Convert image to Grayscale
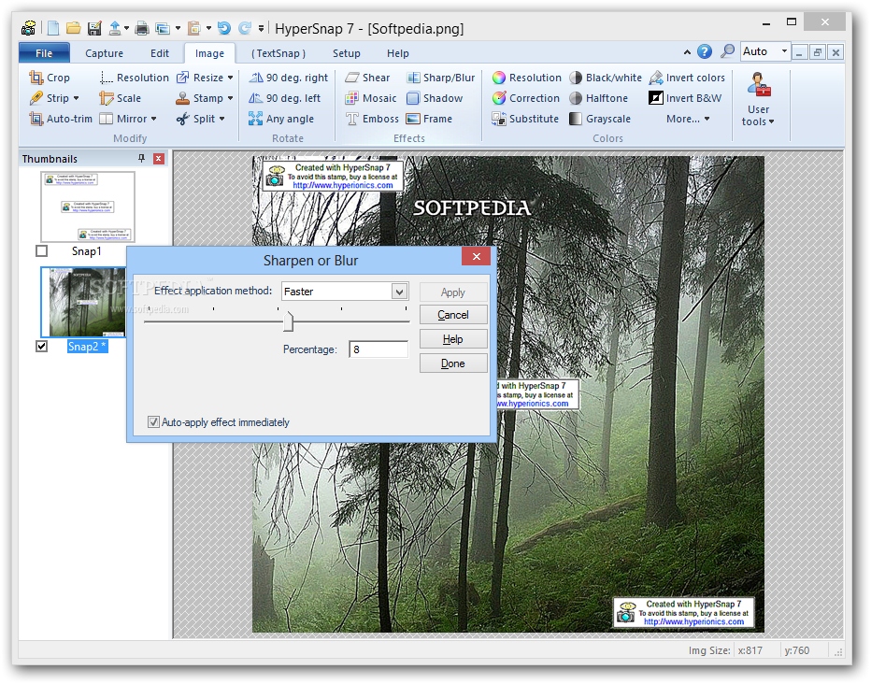This screenshot has width=871, height=684. tap(600, 119)
